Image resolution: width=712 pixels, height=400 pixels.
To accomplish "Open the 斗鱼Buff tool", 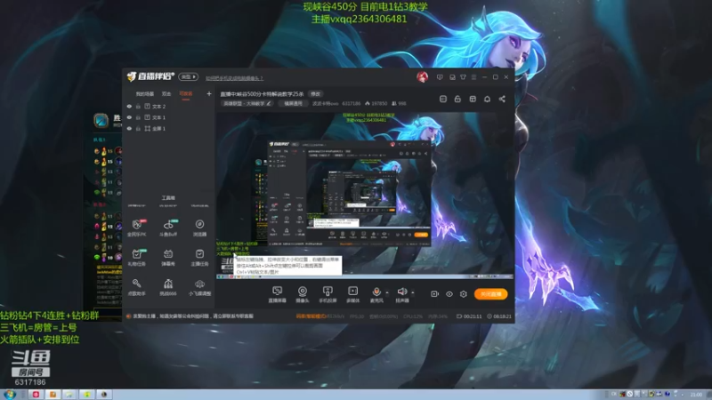I will tap(168, 228).
